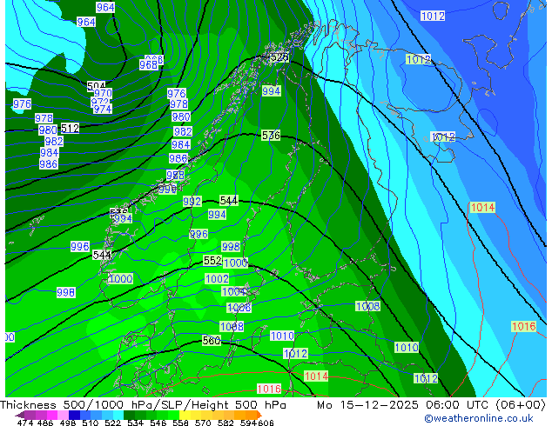This screenshot has width=552, height=426.
Task: Click the '986' label below '984' on left
Action: [48, 164]
